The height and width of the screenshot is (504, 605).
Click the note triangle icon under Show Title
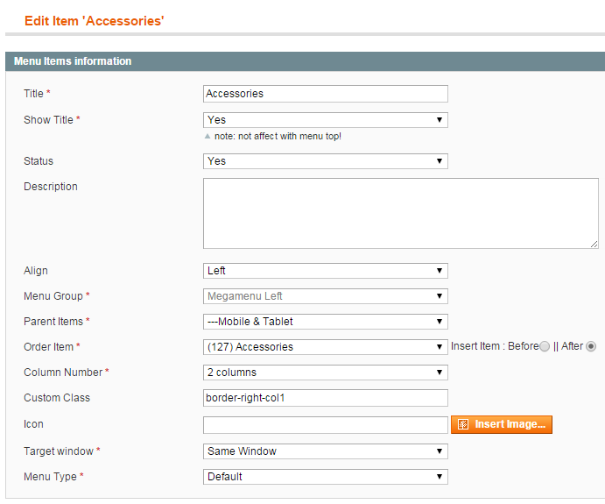pyautogui.click(x=208, y=136)
